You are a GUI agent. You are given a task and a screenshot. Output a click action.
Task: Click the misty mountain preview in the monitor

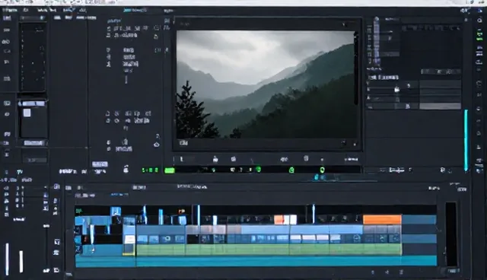266,84
